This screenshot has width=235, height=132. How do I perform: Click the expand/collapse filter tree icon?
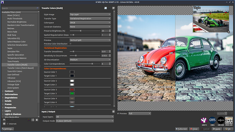(x=33, y=120)
